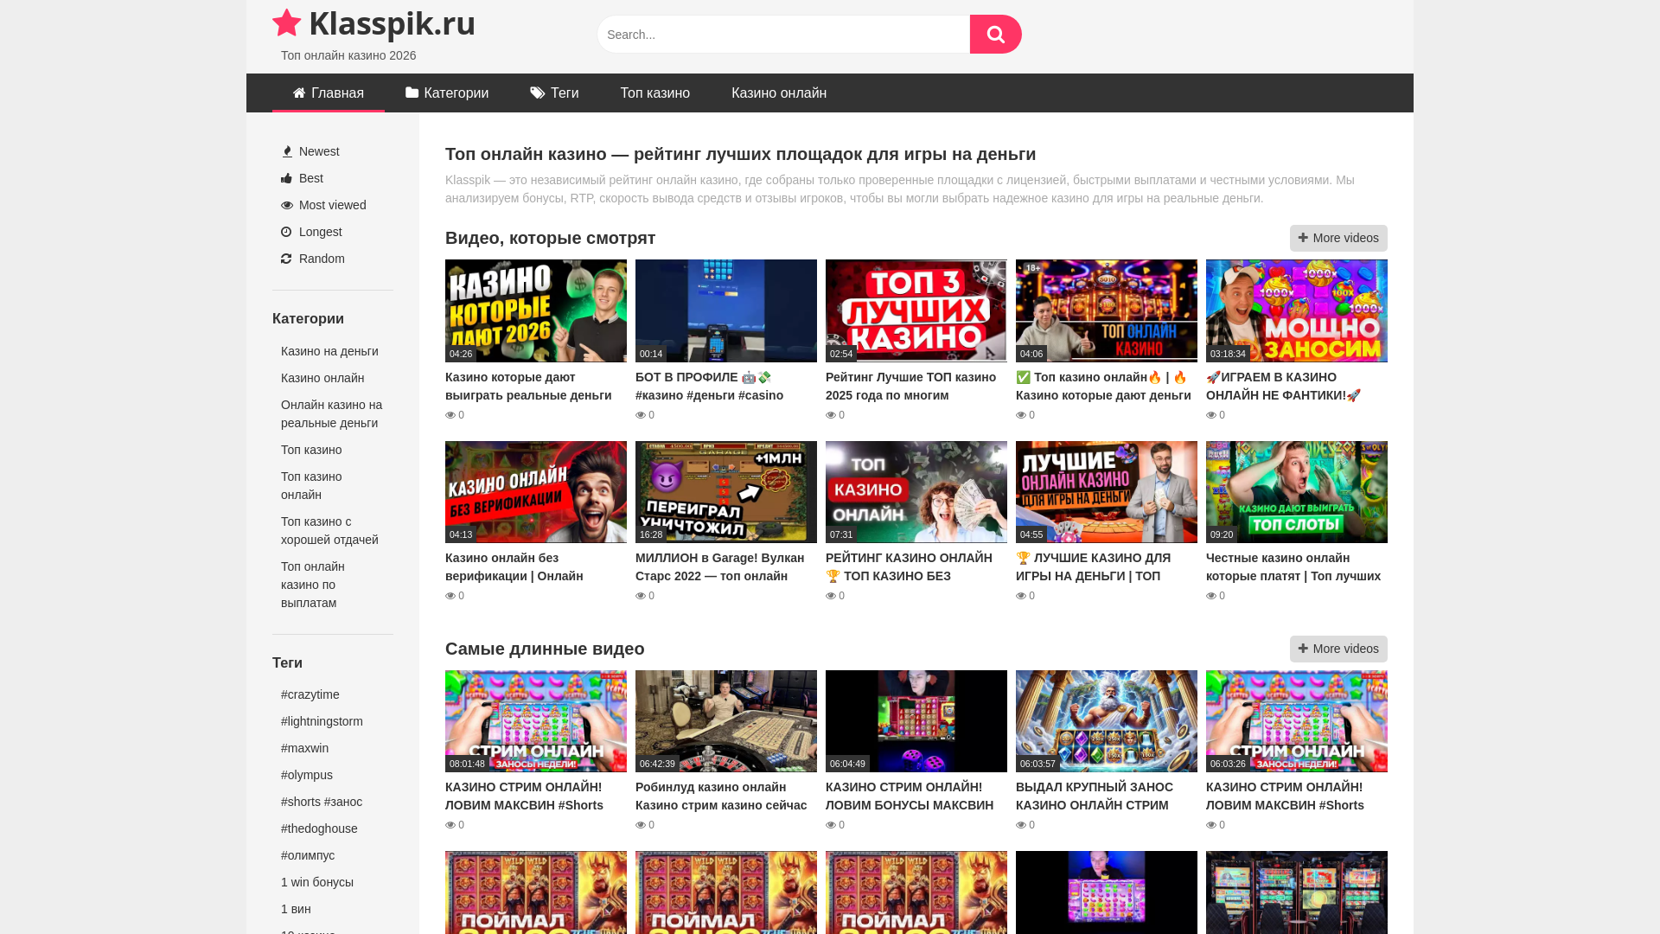Image resolution: width=1660 pixels, height=934 pixels.
Task: Select the #maxwin tag
Action: [304, 748]
